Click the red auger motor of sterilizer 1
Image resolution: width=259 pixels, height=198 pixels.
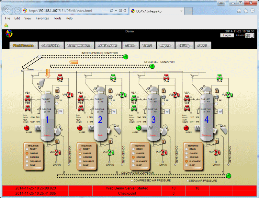(x=27, y=128)
